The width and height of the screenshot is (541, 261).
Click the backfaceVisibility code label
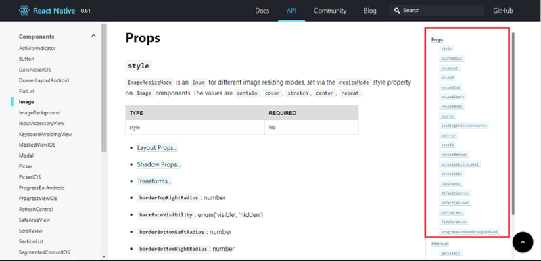(166, 215)
